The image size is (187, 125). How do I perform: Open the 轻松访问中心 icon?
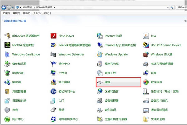[53, 91]
